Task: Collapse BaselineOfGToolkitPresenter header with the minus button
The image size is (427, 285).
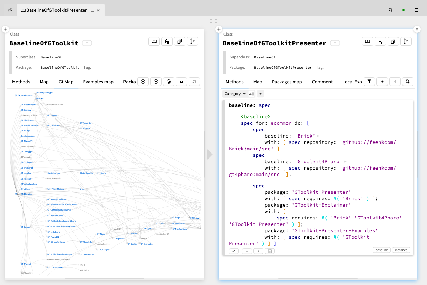Action: 335,43
